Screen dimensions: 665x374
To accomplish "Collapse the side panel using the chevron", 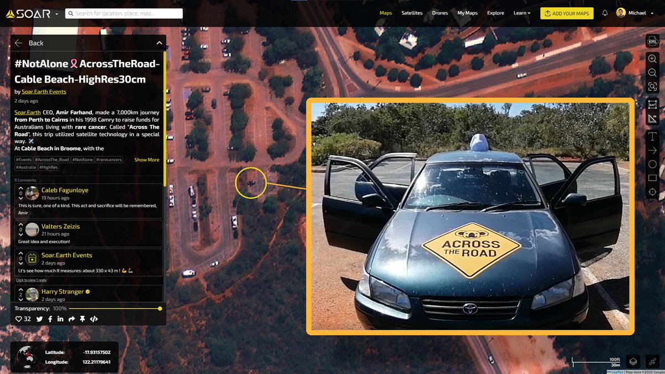I will click(159, 43).
